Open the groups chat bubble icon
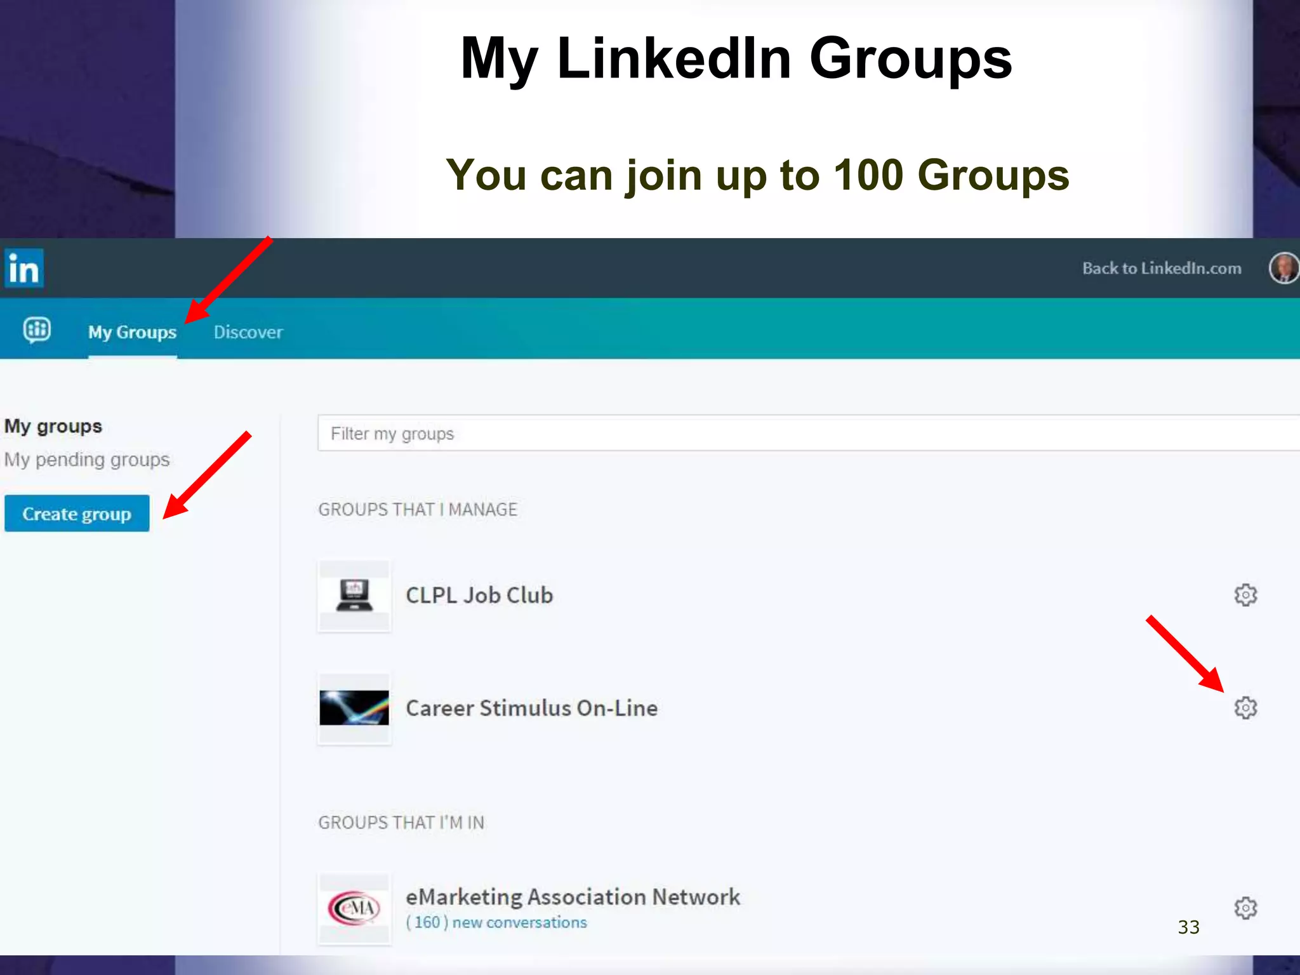The width and height of the screenshot is (1300, 975). pyautogui.click(x=37, y=329)
